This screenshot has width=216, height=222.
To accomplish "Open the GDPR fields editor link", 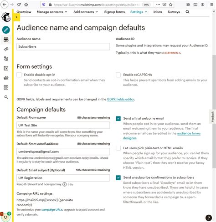I will click(x=121, y=99).
